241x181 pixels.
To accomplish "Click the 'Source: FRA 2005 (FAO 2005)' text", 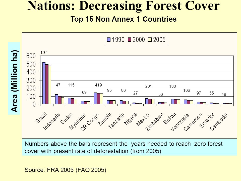I will 65,170.
